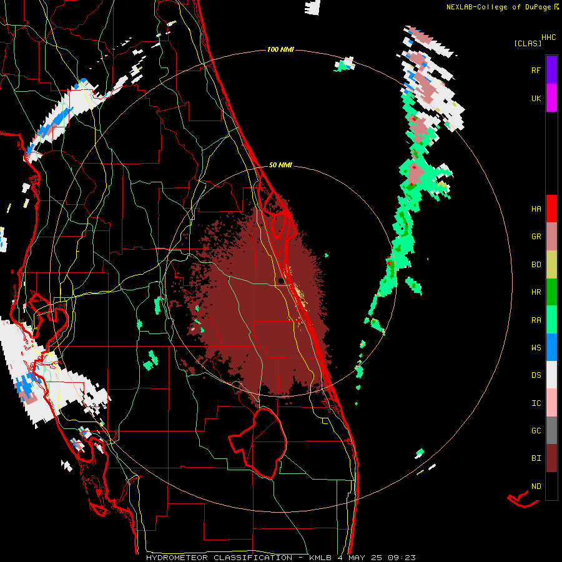
Task: Click the 'GC' legend label
Action: pyautogui.click(x=536, y=431)
